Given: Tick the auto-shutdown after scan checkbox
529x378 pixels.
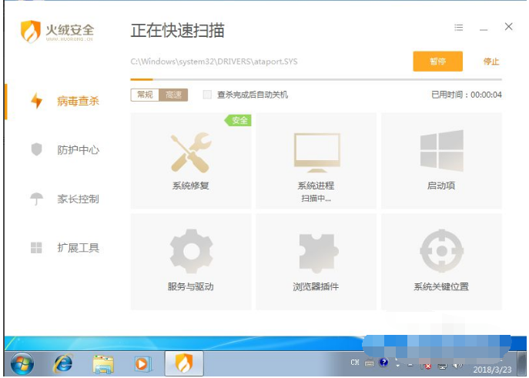Looking at the screenshot, I should coord(207,95).
